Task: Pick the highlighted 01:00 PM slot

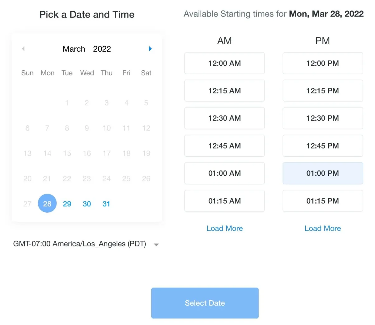Action: coord(322,173)
